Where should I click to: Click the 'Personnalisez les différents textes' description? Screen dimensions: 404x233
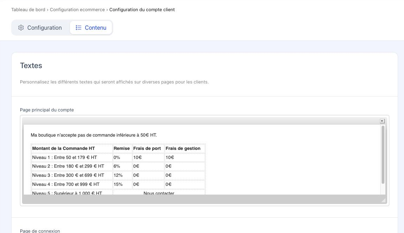114,82
